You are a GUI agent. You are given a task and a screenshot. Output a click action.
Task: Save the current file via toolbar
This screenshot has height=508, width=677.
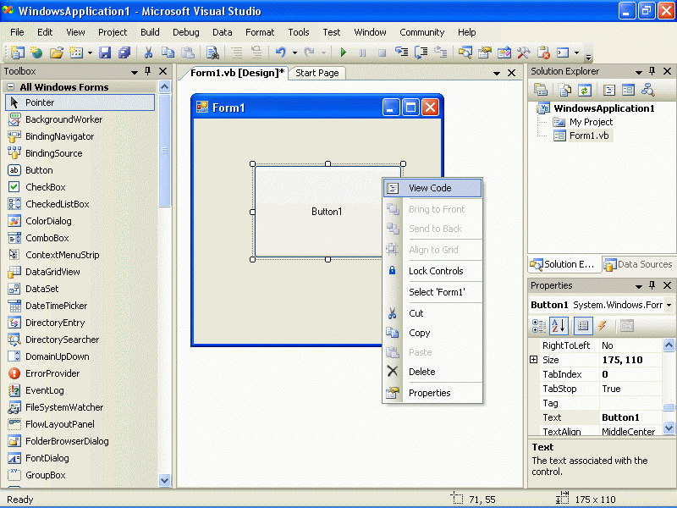click(x=105, y=52)
